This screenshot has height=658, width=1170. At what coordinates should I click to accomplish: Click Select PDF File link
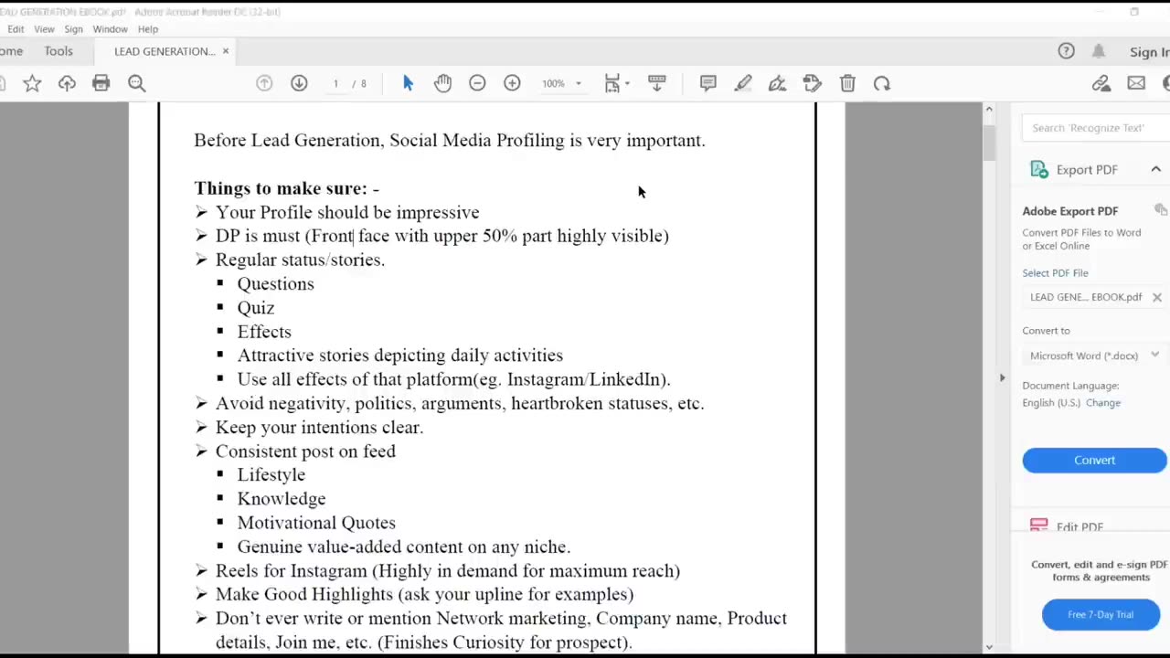[x=1055, y=273]
